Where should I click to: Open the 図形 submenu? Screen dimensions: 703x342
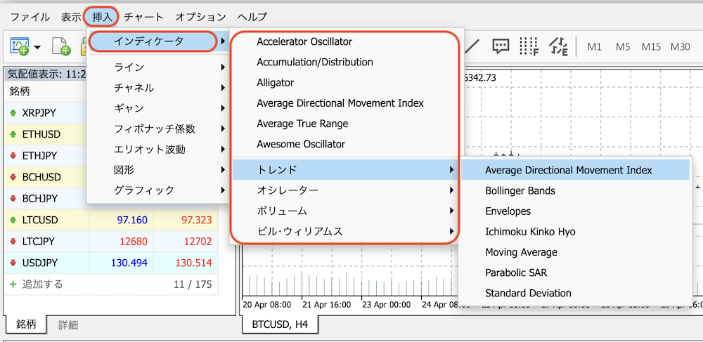157,170
